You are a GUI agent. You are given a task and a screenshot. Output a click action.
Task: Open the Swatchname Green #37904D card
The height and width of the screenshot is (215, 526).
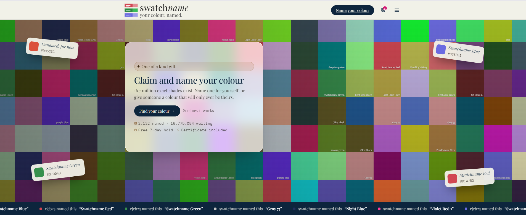click(x=58, y=170)
